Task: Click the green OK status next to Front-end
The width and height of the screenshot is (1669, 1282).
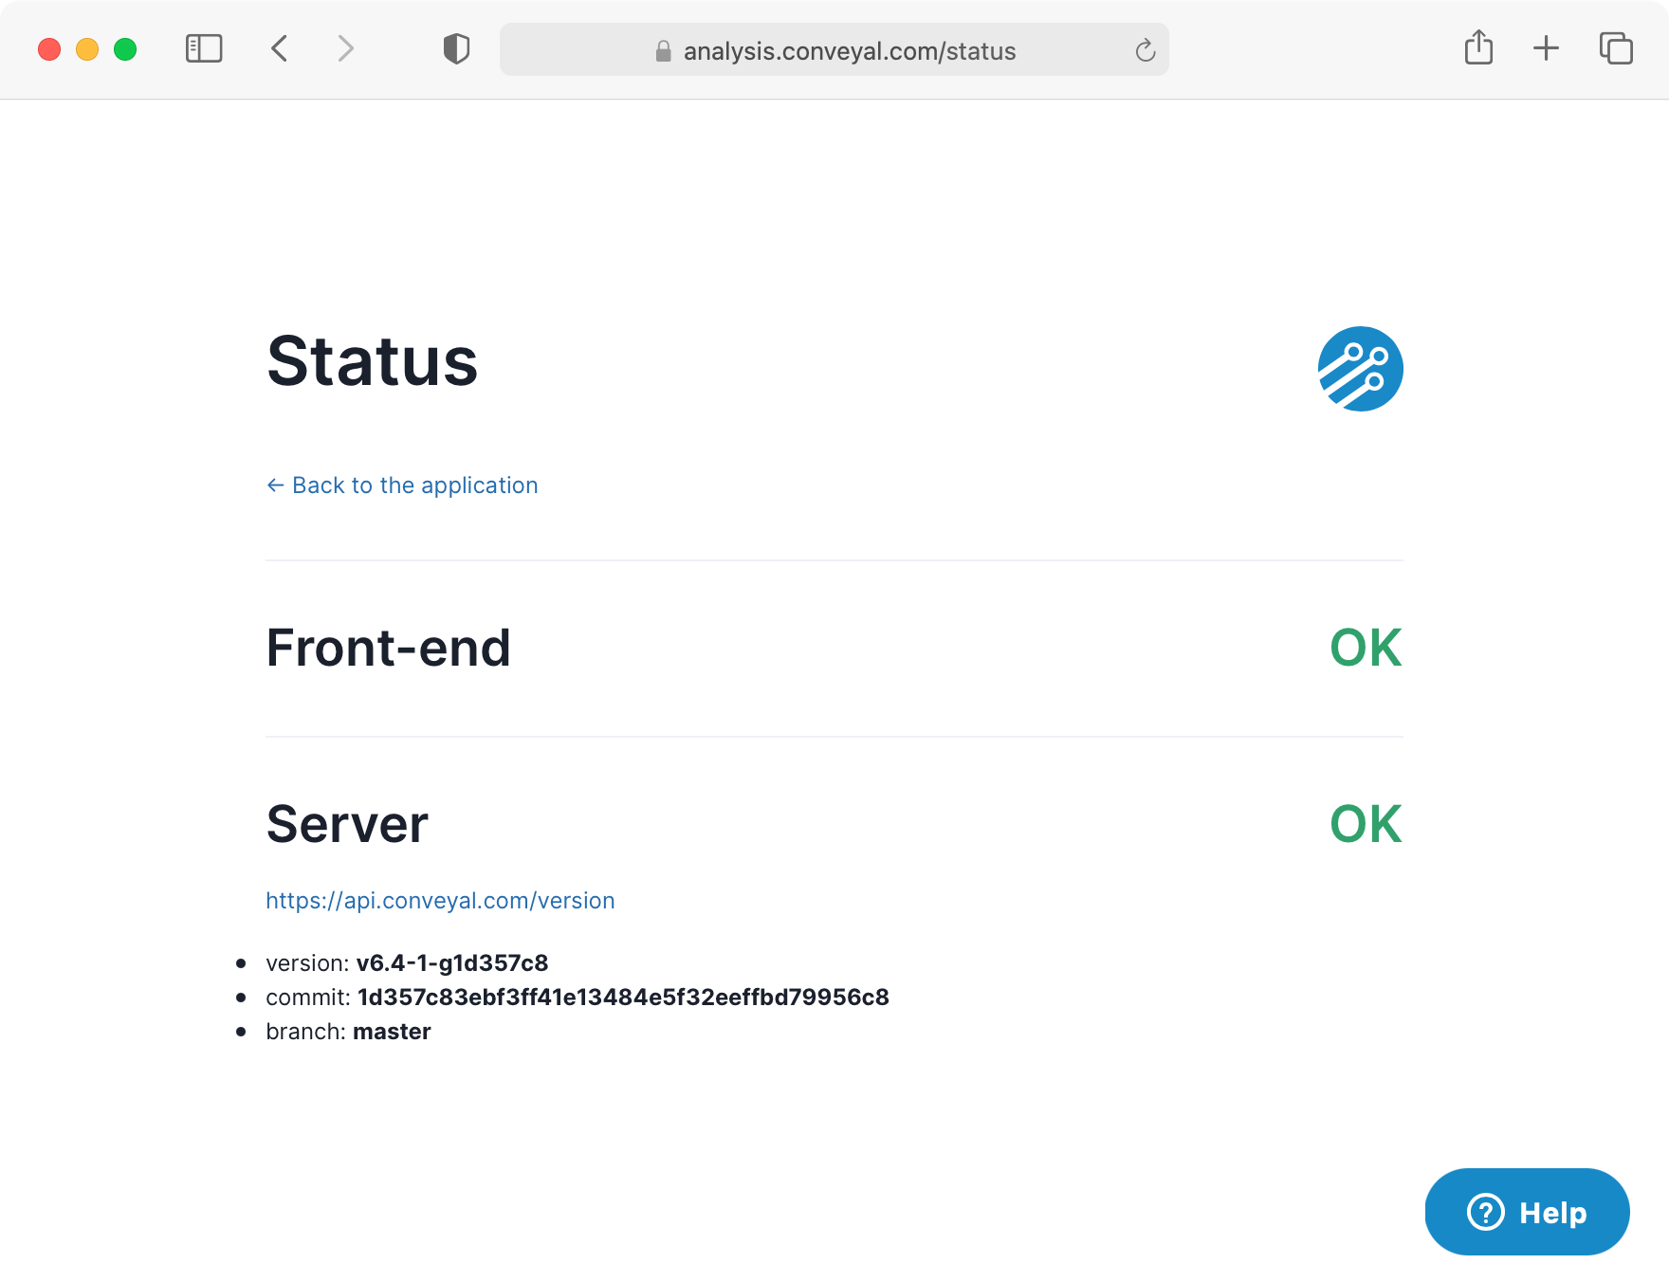Action: point(1366,648)
